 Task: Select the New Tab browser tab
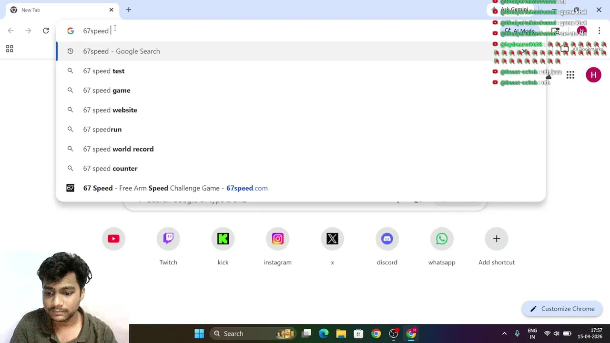[62, 10]
